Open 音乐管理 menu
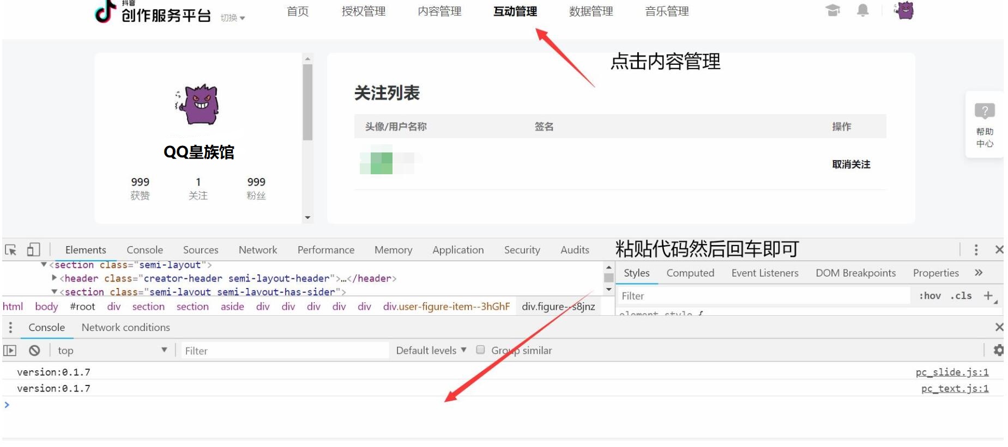The height and width of the screenshot is (447, 1008). (x=667, y=11)
